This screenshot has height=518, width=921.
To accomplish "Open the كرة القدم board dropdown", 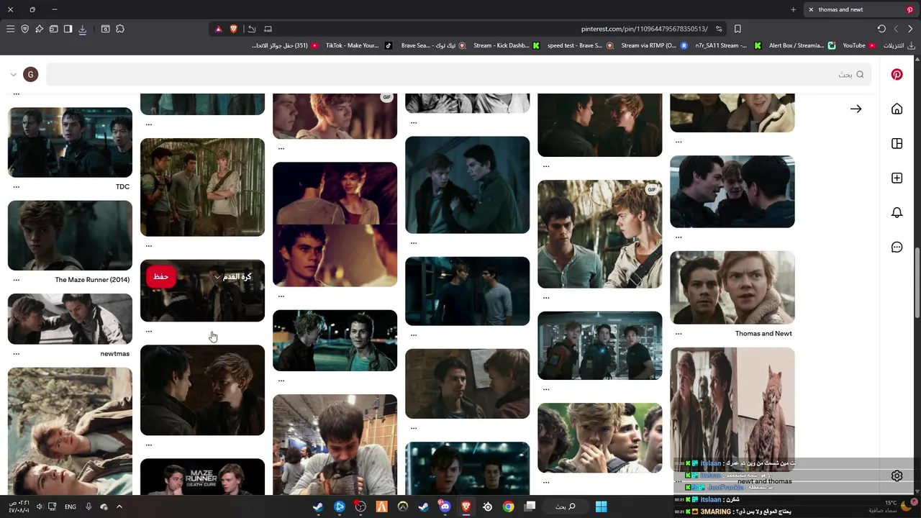I will [233, 276].
